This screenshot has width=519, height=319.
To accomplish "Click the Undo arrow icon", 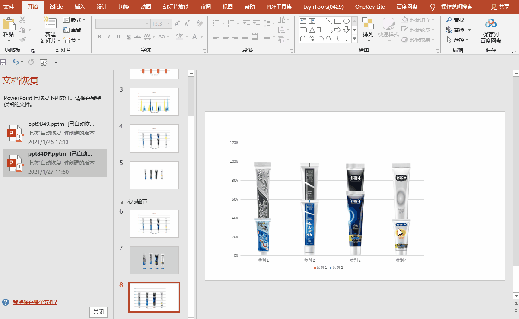I will click(x=16, y=62).
